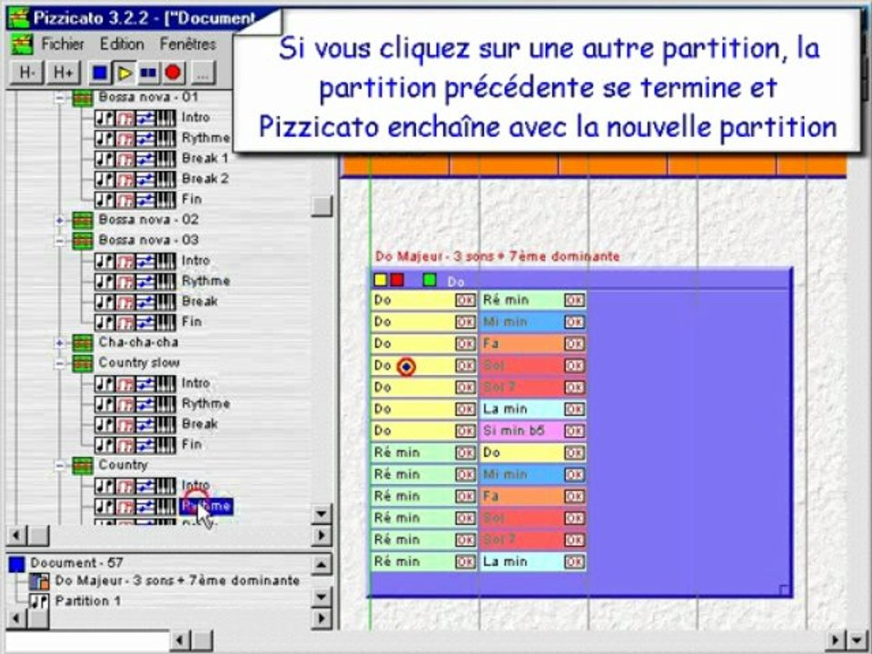The height and width of the screenshot is (654, 872).
Task: Collapse the Bossa nova - 01 folder
Action: 60,98
